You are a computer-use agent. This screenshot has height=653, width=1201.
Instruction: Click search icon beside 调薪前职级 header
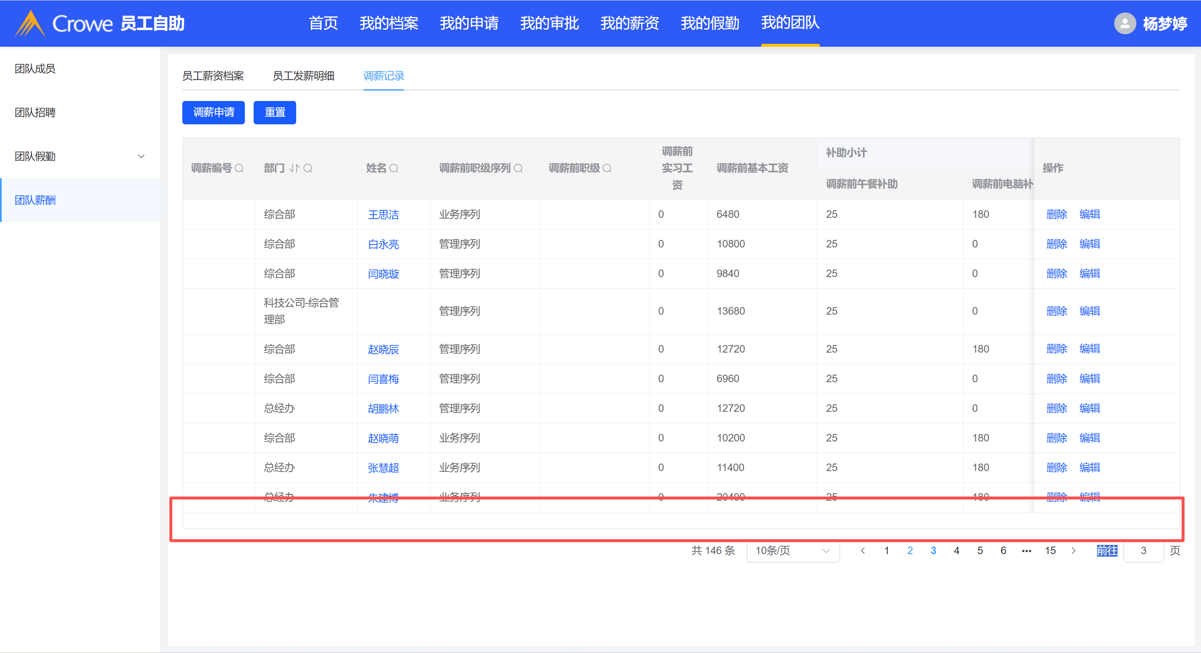[607, 169]
